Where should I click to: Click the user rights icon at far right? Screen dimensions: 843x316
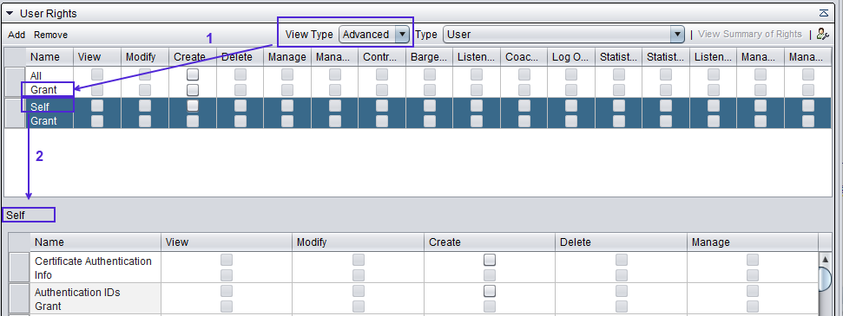point(822,35)
